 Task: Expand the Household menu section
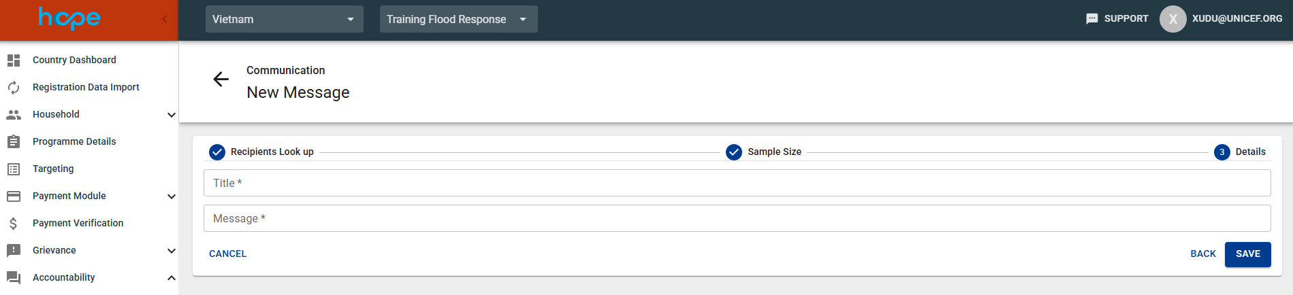point(171,115)
